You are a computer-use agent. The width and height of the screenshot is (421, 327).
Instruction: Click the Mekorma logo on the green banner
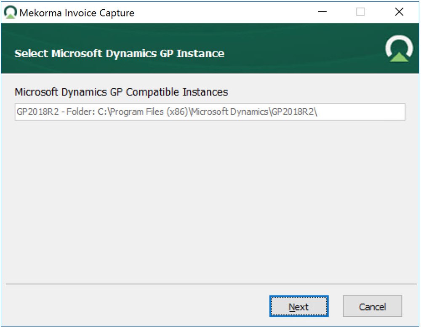click(399, 49)
